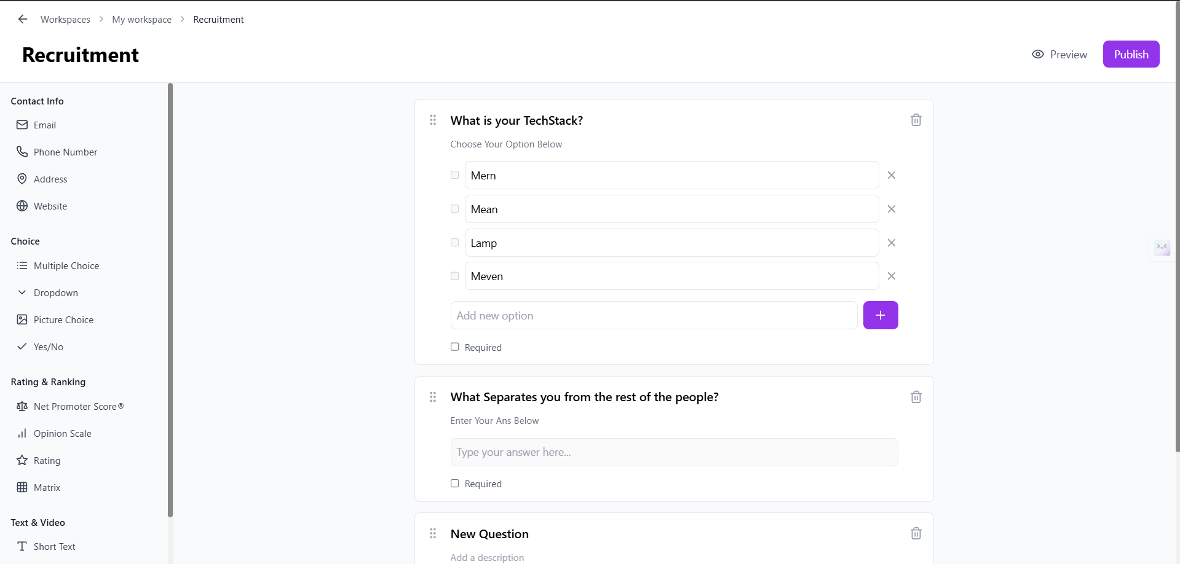1180x564 pixels.
Task: Toggle Required checkbox for TechStack question
Action: click(x=455, y=347)
